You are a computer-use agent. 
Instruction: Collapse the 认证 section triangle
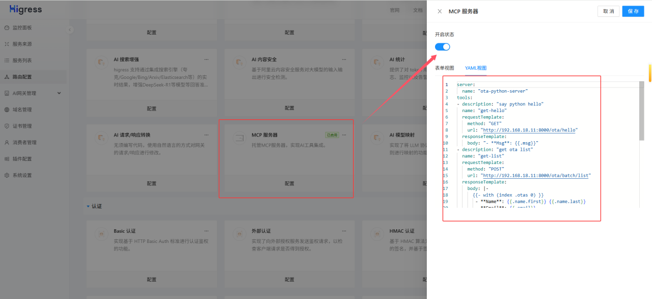pyautogui.click(x=88, y=206)
